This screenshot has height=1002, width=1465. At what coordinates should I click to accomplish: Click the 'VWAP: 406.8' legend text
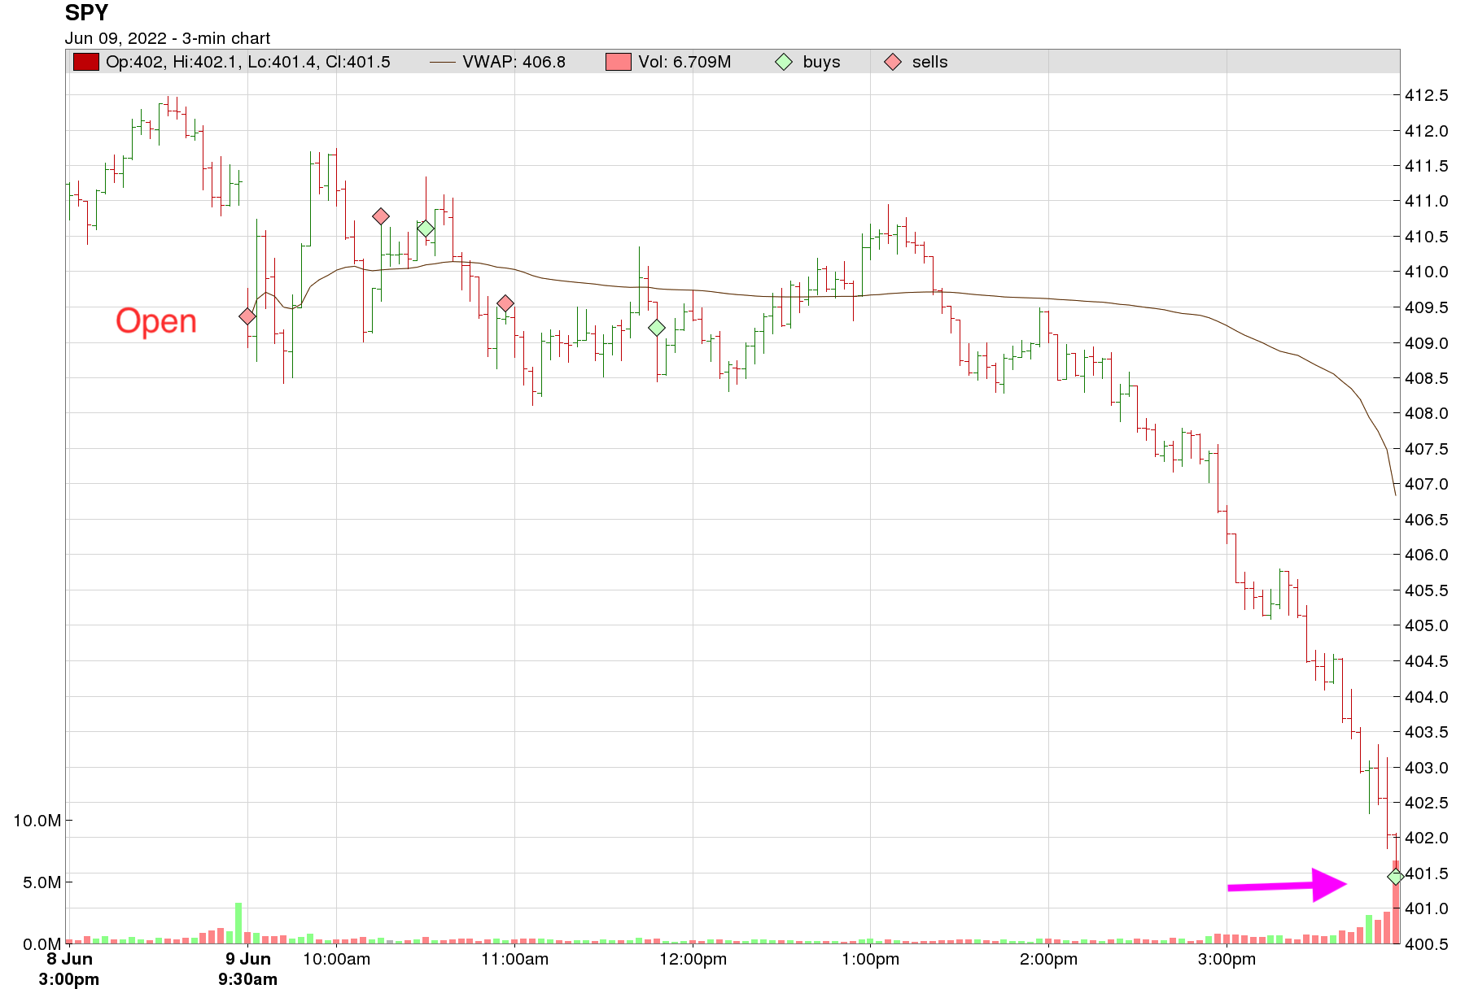pos(514,62)
